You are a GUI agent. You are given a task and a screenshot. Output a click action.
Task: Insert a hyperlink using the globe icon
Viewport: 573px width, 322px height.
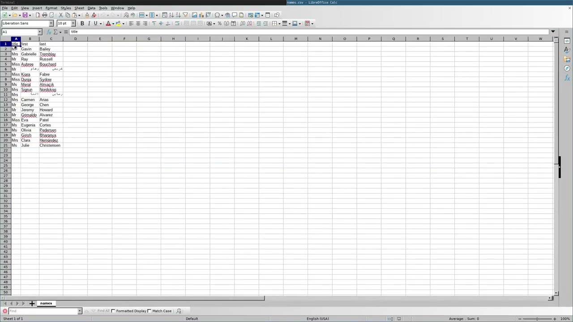(x=227, y=15)
